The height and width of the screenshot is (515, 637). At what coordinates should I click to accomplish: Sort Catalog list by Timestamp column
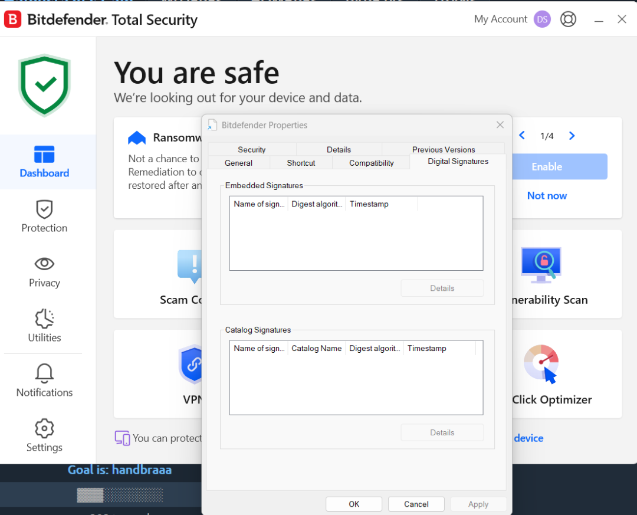point(439,348)
